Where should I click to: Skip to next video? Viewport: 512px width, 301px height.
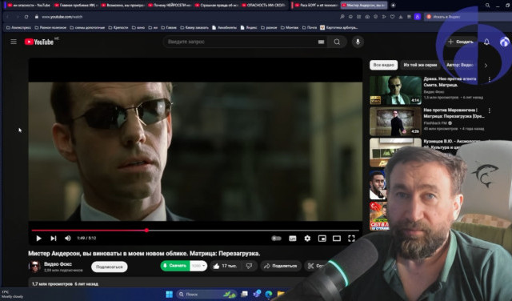pyautogui.click(x=54, y=239)
